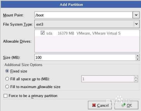Click the red X Cancel icon
The image size is (141, 111).
tap(94, 105)
